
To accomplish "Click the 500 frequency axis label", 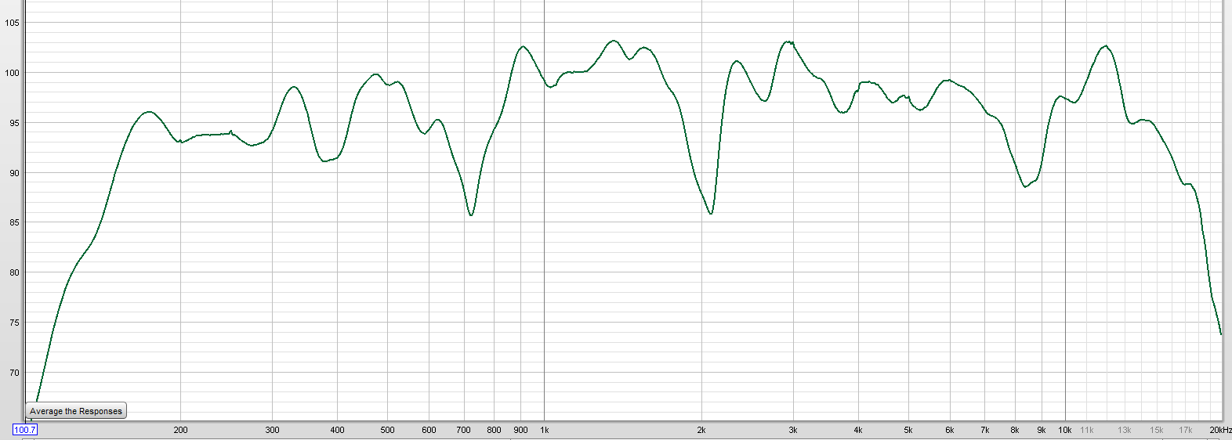I will (x=387, y=430).
